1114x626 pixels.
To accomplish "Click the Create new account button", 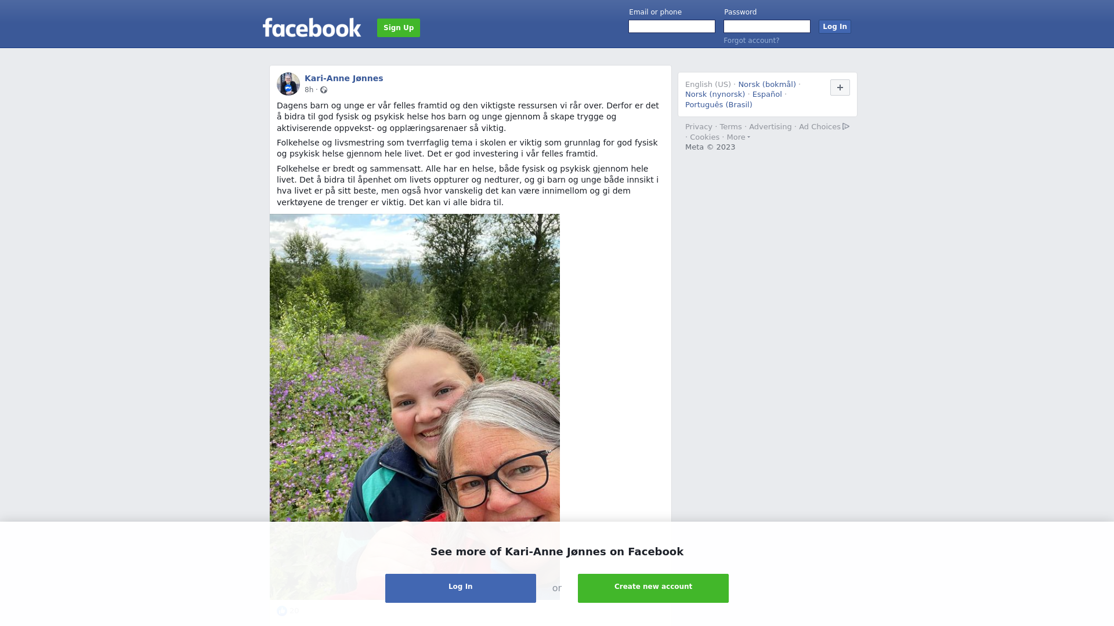I will click(x=653, y=588).
